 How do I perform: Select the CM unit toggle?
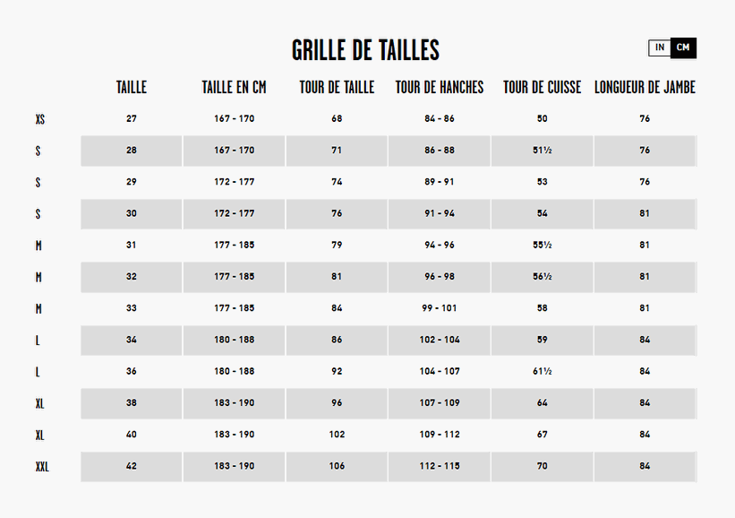(683, 47)
